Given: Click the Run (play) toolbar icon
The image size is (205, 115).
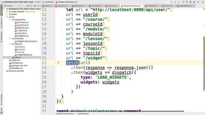Looking at the screenshot, I should pyautogui.click(x=172, y=2).
